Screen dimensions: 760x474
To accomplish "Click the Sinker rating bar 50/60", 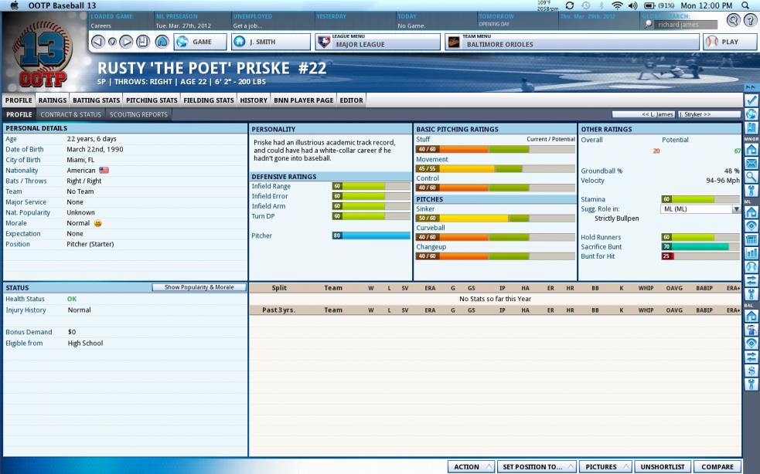I will coord(496,218).
